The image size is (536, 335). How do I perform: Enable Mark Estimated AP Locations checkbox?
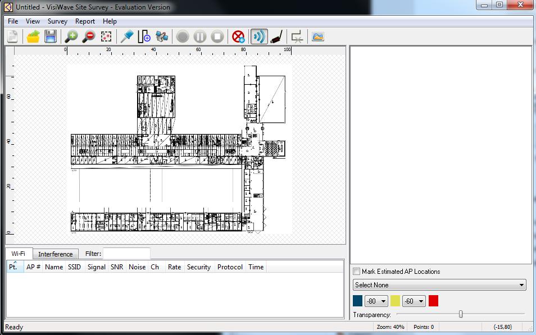click(357, 272)
